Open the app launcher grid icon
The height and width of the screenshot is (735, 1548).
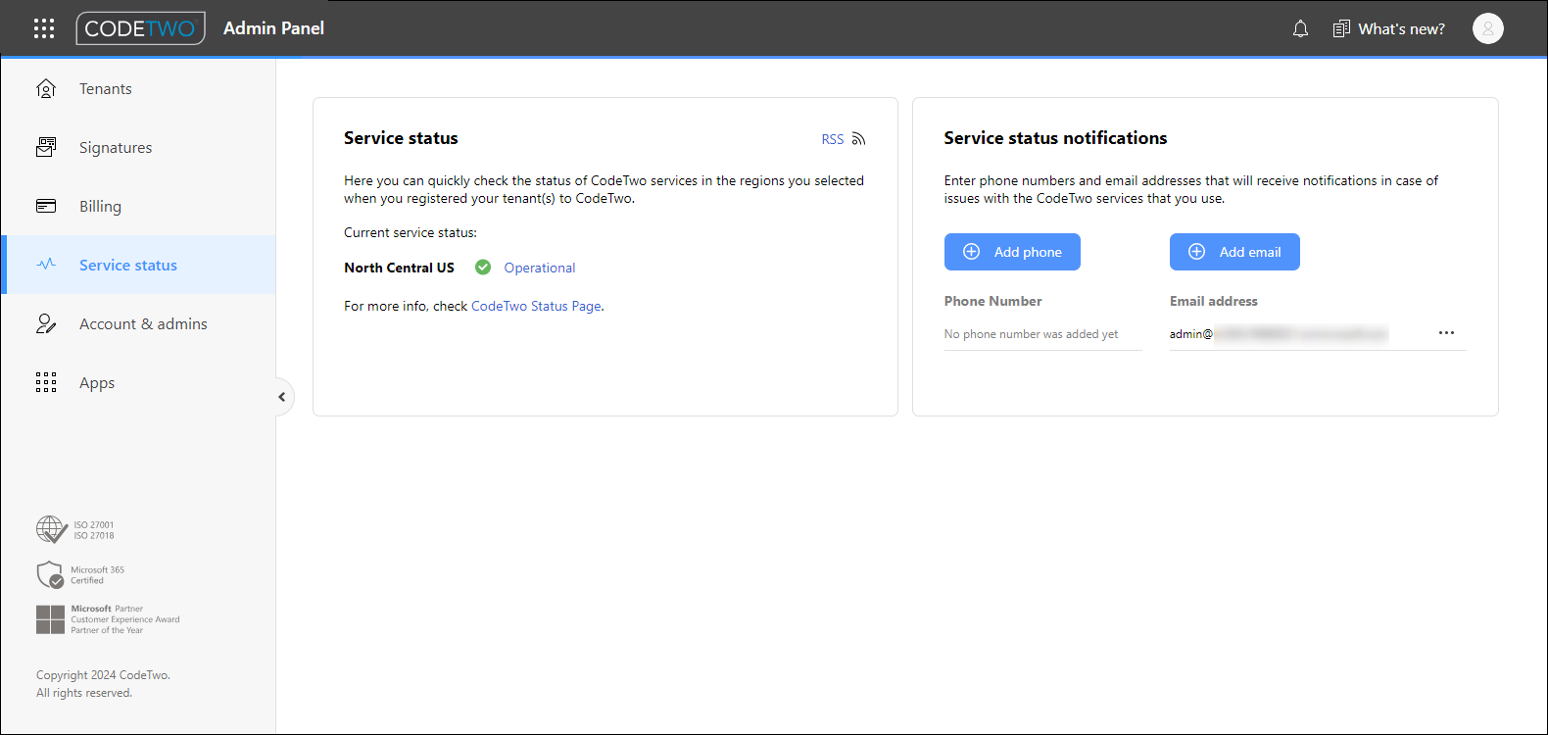pos(44,28)
